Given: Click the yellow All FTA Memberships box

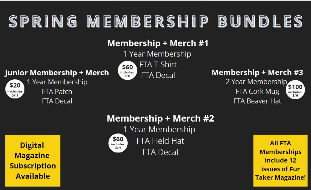Looking at the screenshot, I should [x=280, y=161].
